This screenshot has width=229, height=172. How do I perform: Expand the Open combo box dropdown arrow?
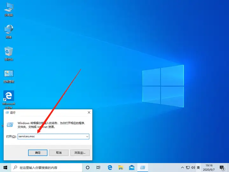point(87,136)
